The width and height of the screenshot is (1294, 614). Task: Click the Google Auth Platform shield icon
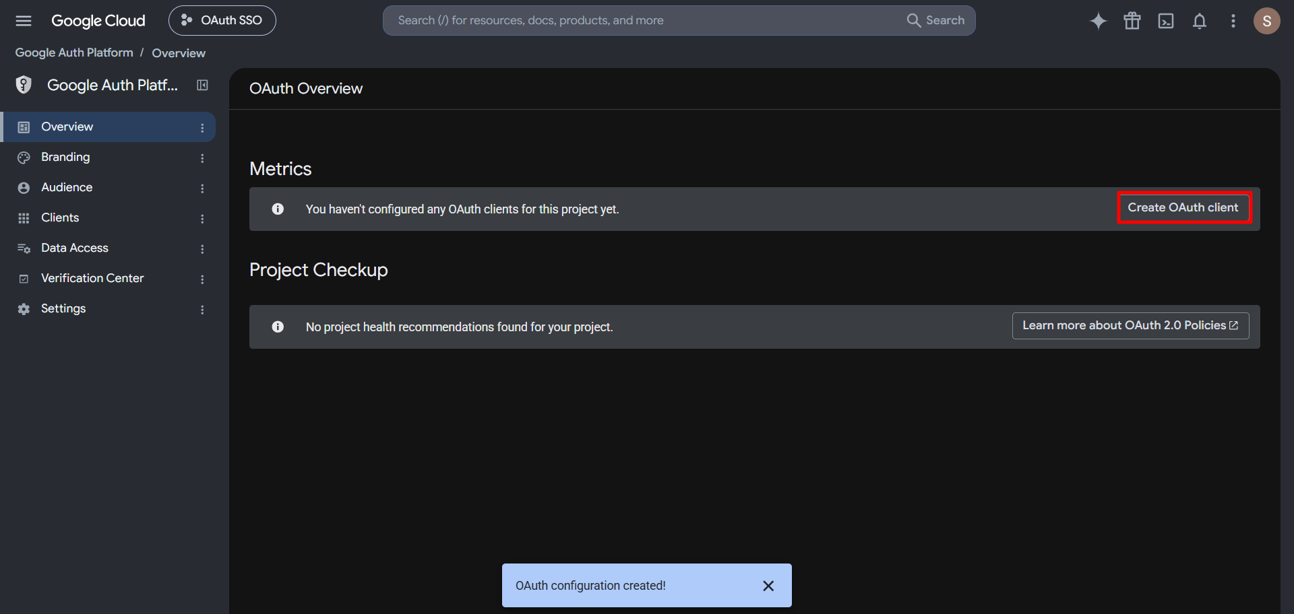[24, 85]
